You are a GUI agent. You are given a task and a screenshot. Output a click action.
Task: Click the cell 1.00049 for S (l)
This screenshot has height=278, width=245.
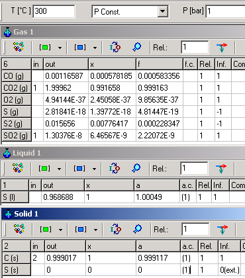click(157, 197)
